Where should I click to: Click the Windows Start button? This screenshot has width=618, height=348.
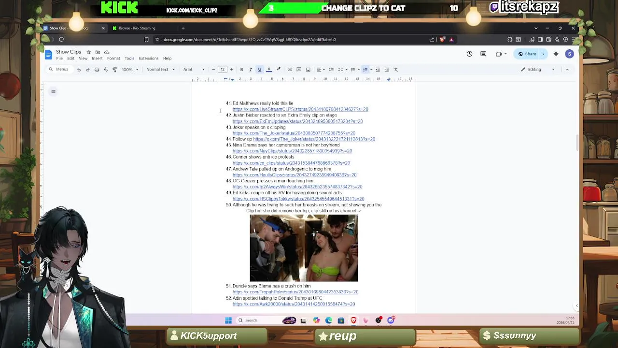point(228,320)
